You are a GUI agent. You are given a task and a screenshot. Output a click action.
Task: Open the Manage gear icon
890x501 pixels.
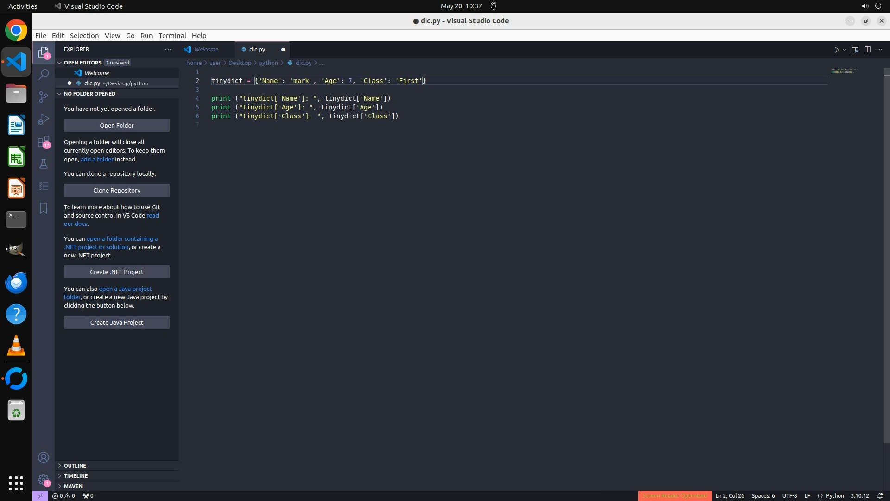click(44, 479)
